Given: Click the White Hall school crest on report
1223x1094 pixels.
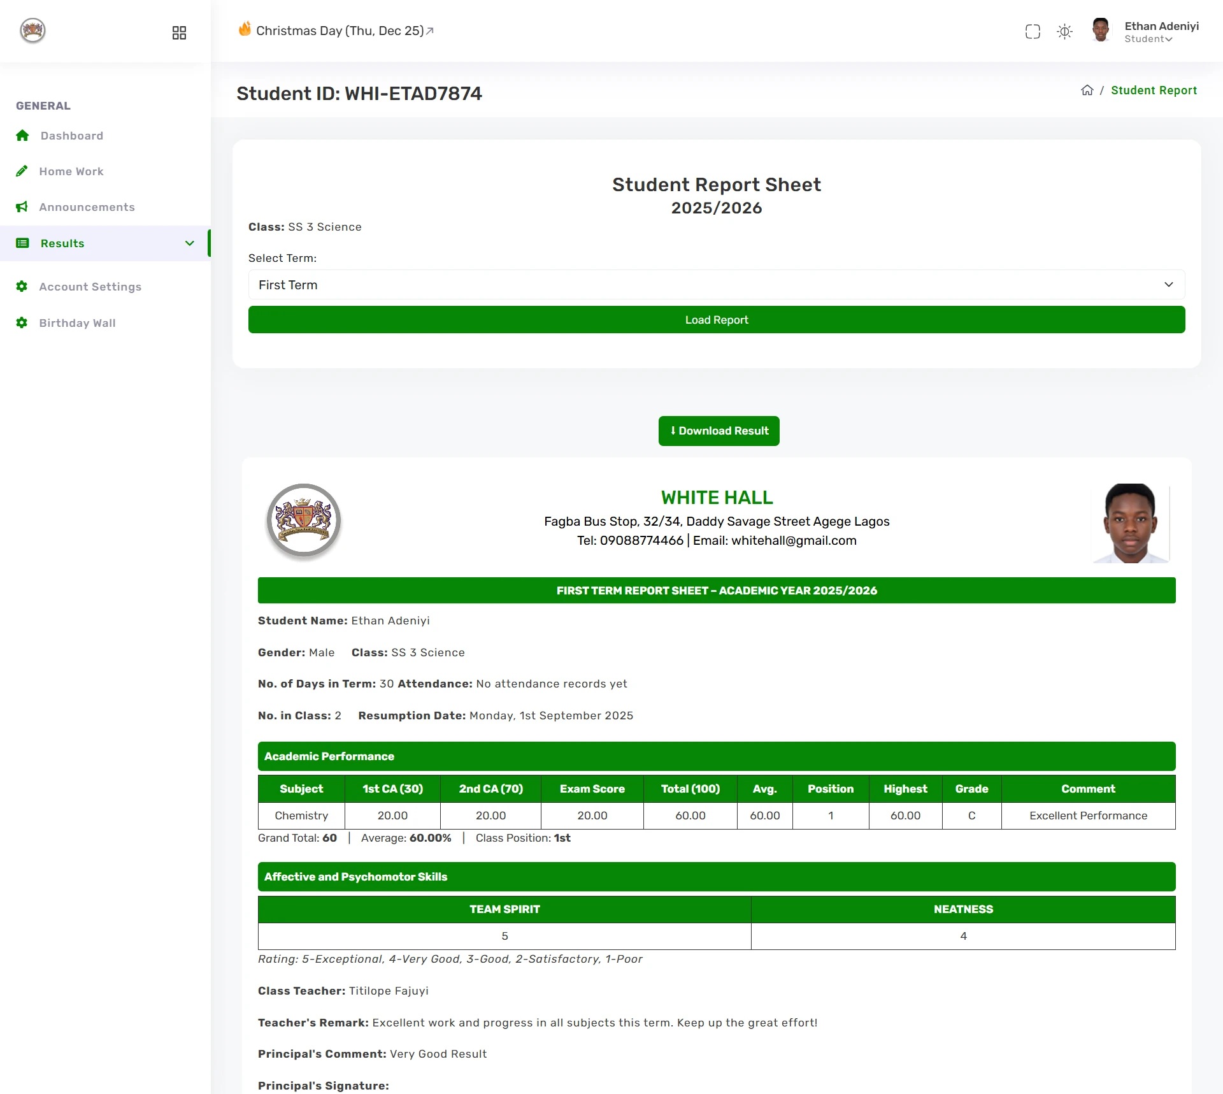Looking at the screenshot, I should coord(303,521).
